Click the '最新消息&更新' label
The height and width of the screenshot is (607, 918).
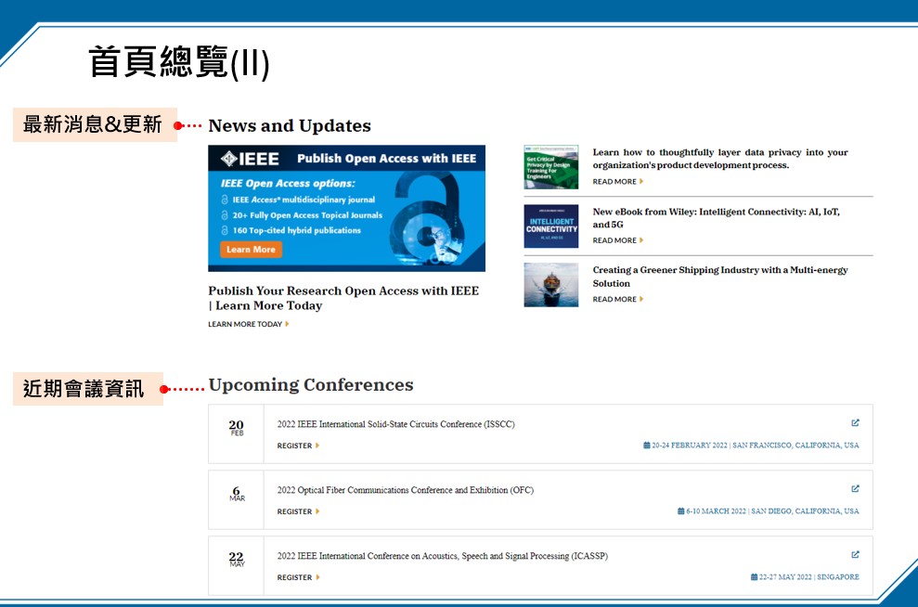[x=95, y=124]
